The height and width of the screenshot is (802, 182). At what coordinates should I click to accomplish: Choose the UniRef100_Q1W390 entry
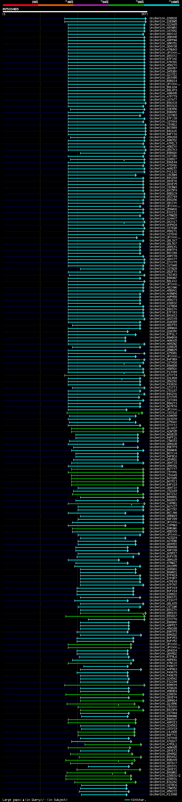(x=163, y=331)
